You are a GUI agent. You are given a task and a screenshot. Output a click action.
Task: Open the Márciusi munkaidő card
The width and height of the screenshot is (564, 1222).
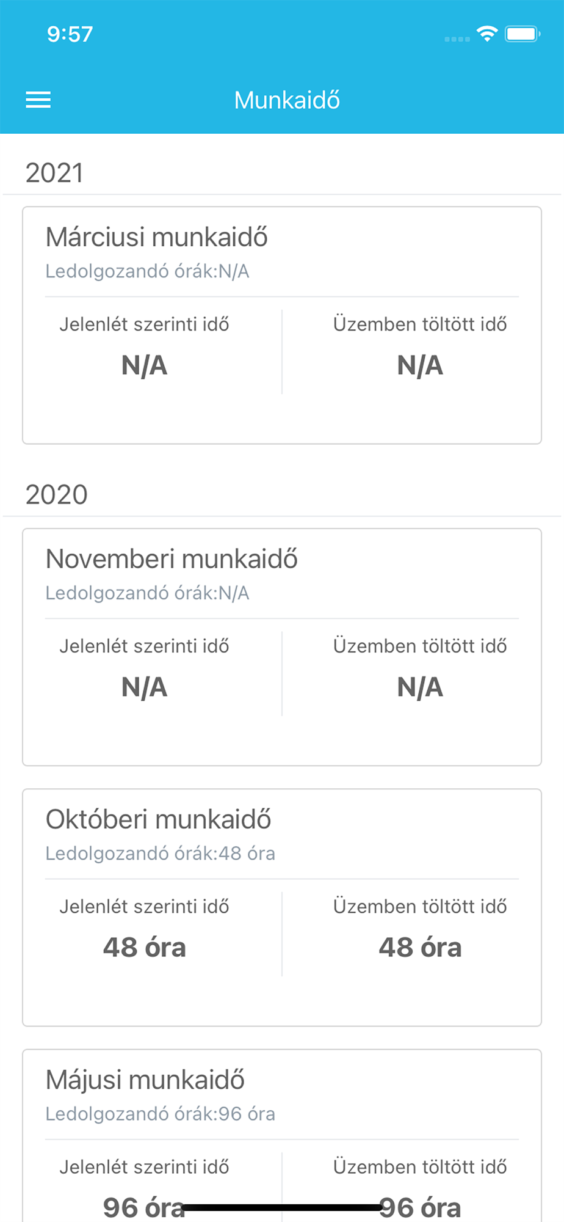(x=282, y=325)
